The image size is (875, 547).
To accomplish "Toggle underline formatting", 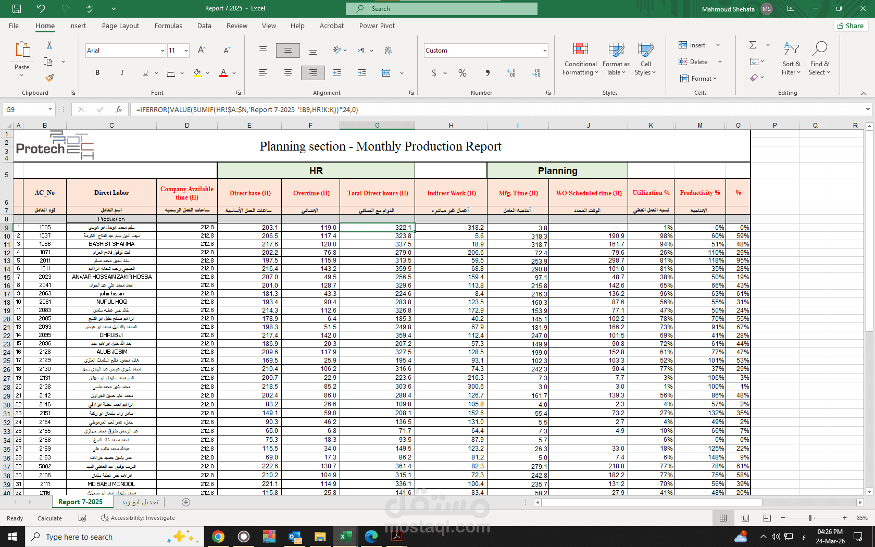I will click(x=145, y=73).
